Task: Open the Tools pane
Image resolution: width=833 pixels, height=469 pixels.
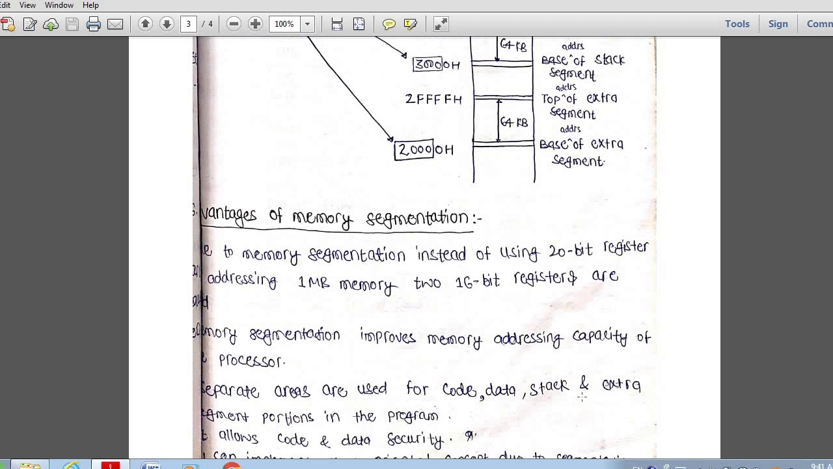Action: pos(737,24)
